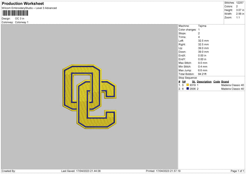The width and height of the screenshot is (246, 174).
Task: Click the 'Created By:' footer label
Action: point(9,171)
